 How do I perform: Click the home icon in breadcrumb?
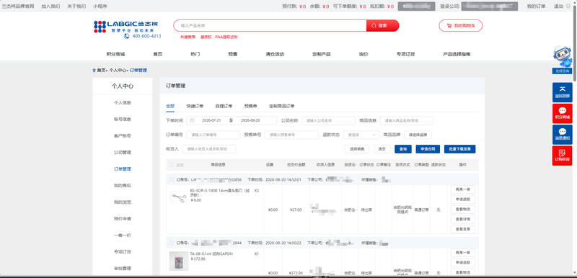click(94, 70)
